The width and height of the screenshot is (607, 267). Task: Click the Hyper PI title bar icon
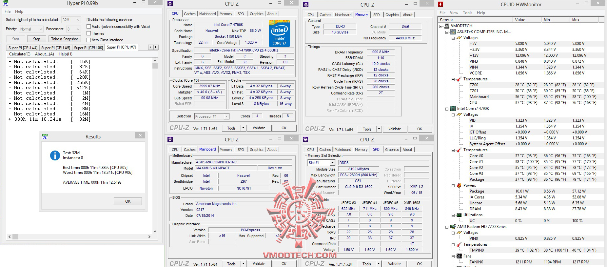(x=6, y=3)
